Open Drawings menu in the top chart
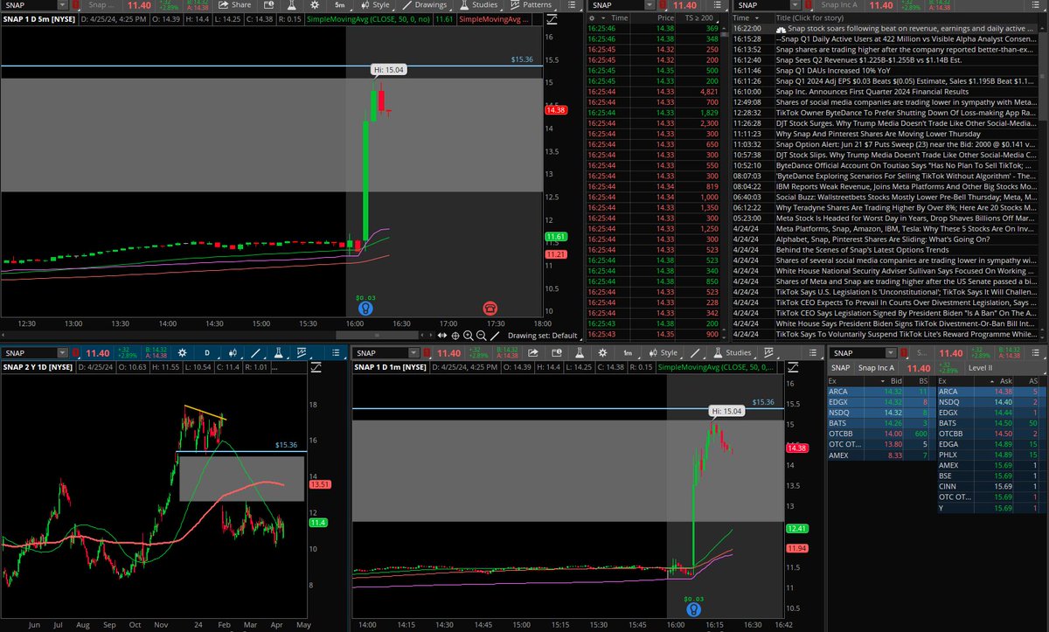This screenshot has height=632, width=1049. pos(423,5)
